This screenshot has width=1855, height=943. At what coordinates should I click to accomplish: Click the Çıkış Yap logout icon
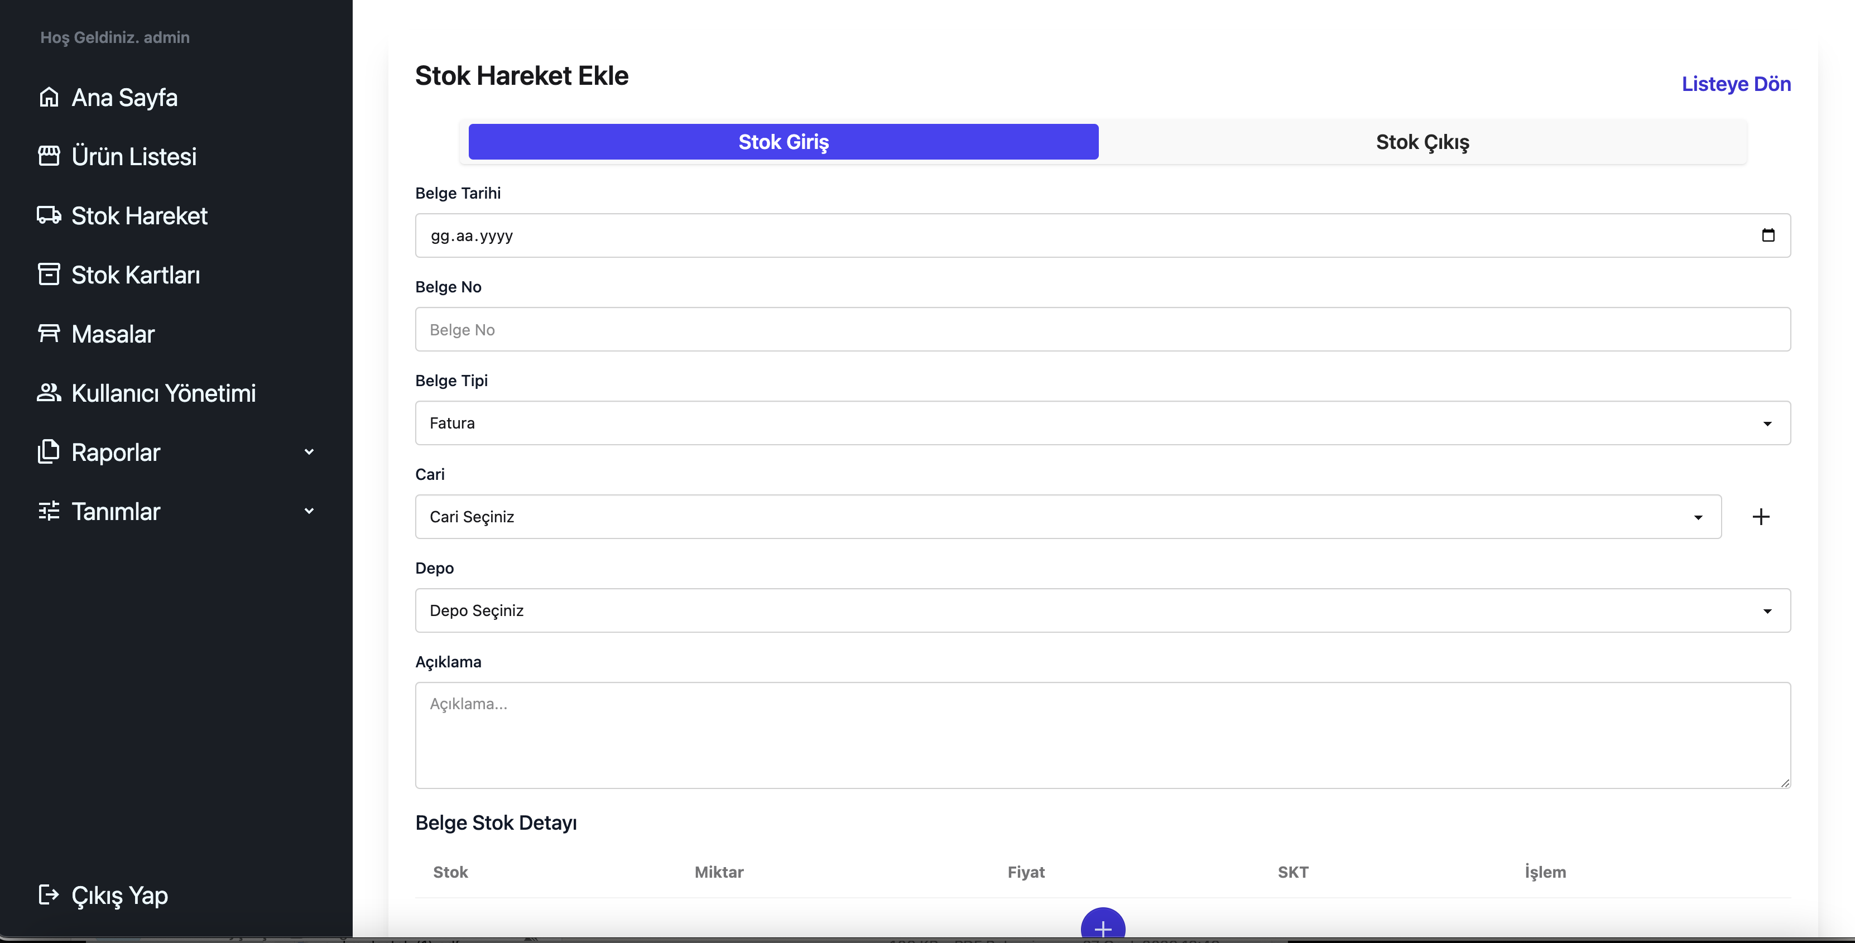[x=49, y=895]
